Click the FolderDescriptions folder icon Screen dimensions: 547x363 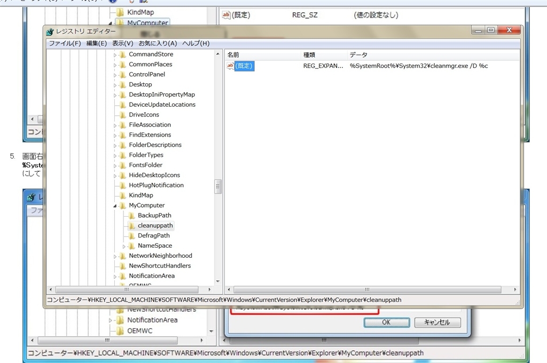pyautogui.click(x=122, y=145)
